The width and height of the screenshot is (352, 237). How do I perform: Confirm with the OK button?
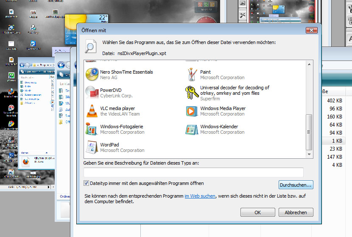coord(258,212)
